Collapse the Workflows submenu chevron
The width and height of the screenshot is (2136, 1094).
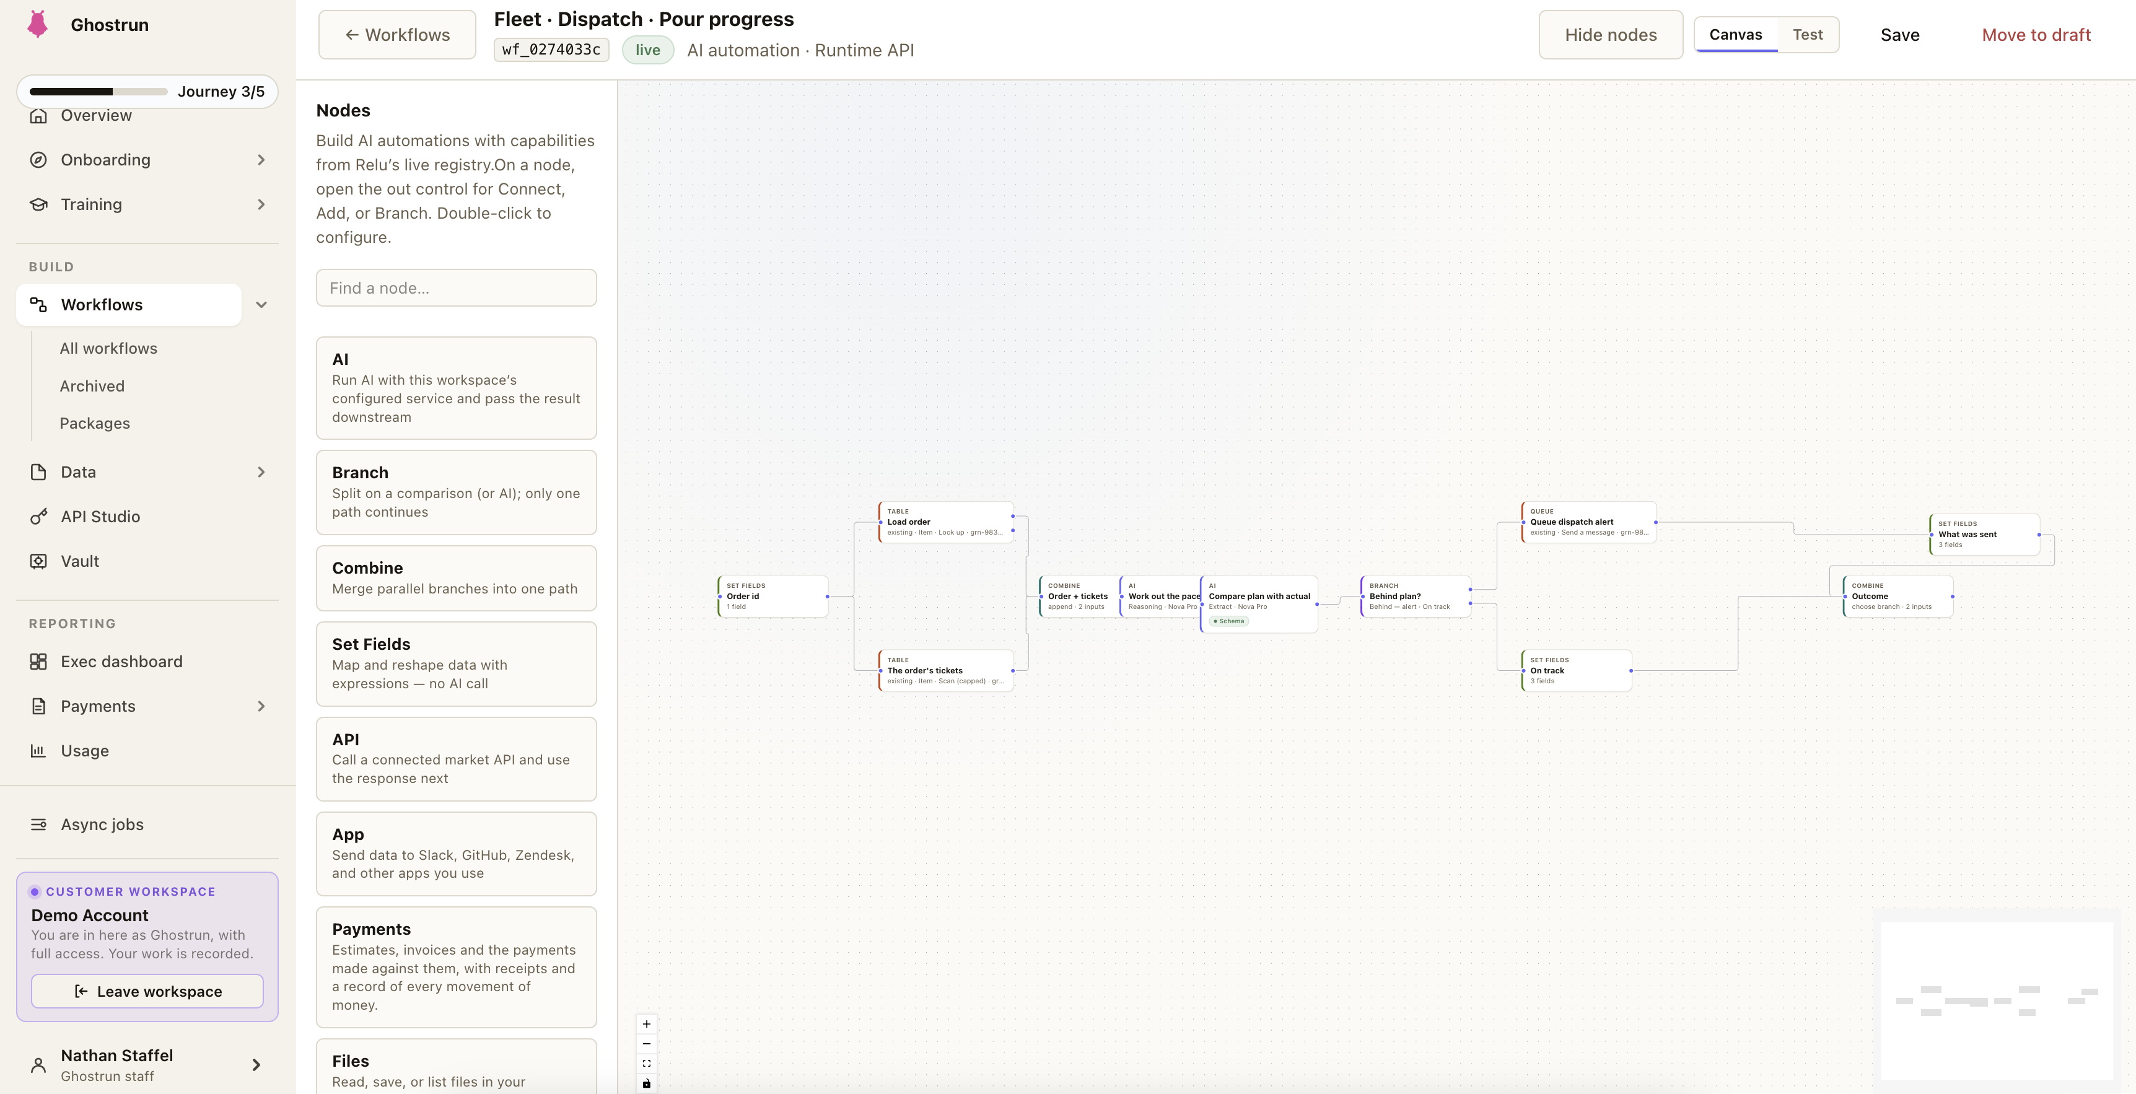pos(261,304)
